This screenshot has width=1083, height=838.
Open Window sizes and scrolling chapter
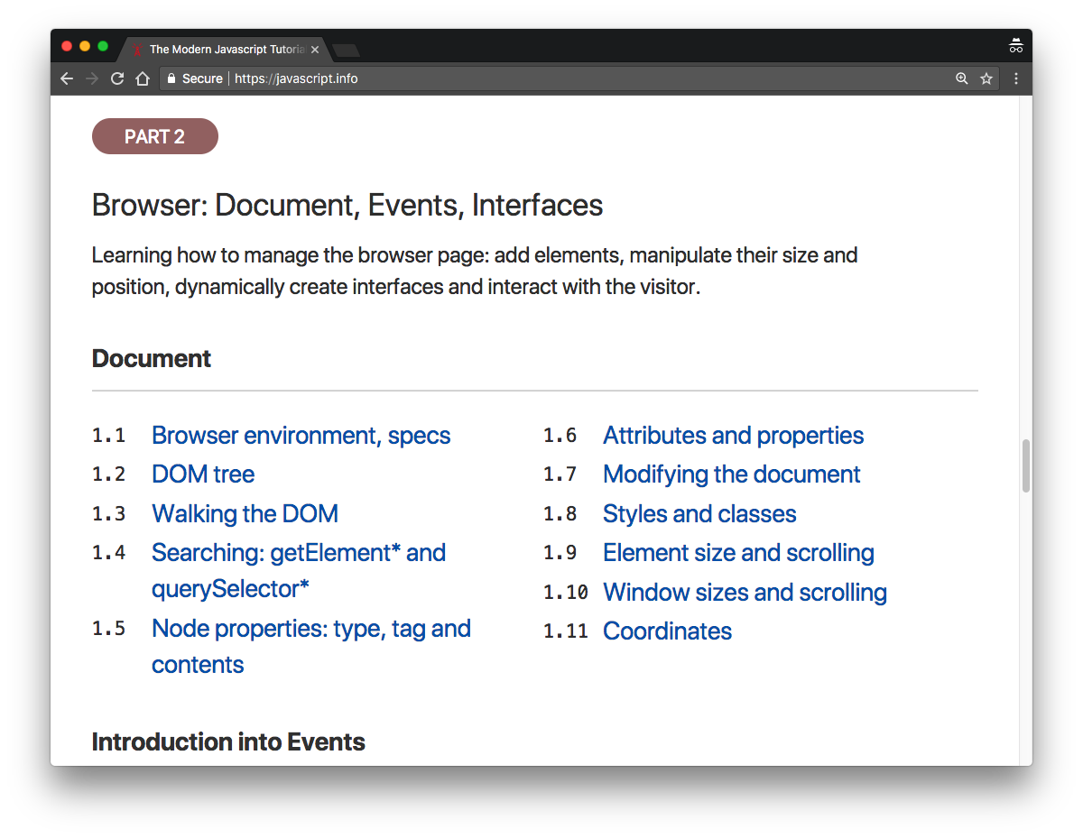[745, 592]
